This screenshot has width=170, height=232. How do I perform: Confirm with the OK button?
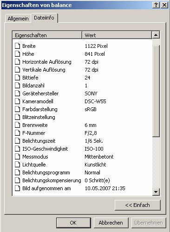coord(73,223)
